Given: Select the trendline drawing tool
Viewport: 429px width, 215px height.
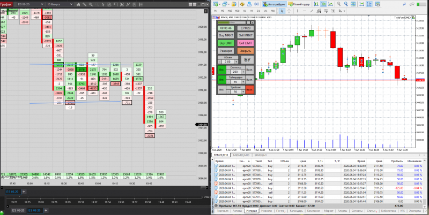Looking at the screenshot, I should tap(312, 11).
